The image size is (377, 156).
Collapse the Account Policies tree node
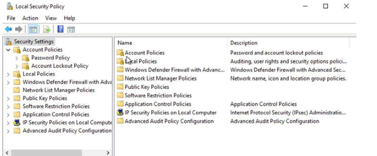(x=8, y=50)
